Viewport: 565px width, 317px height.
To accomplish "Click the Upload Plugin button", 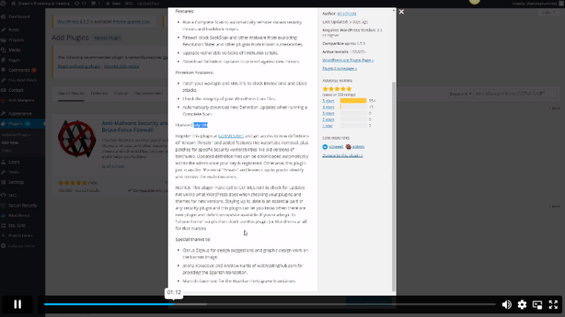I will pos(107,38).
